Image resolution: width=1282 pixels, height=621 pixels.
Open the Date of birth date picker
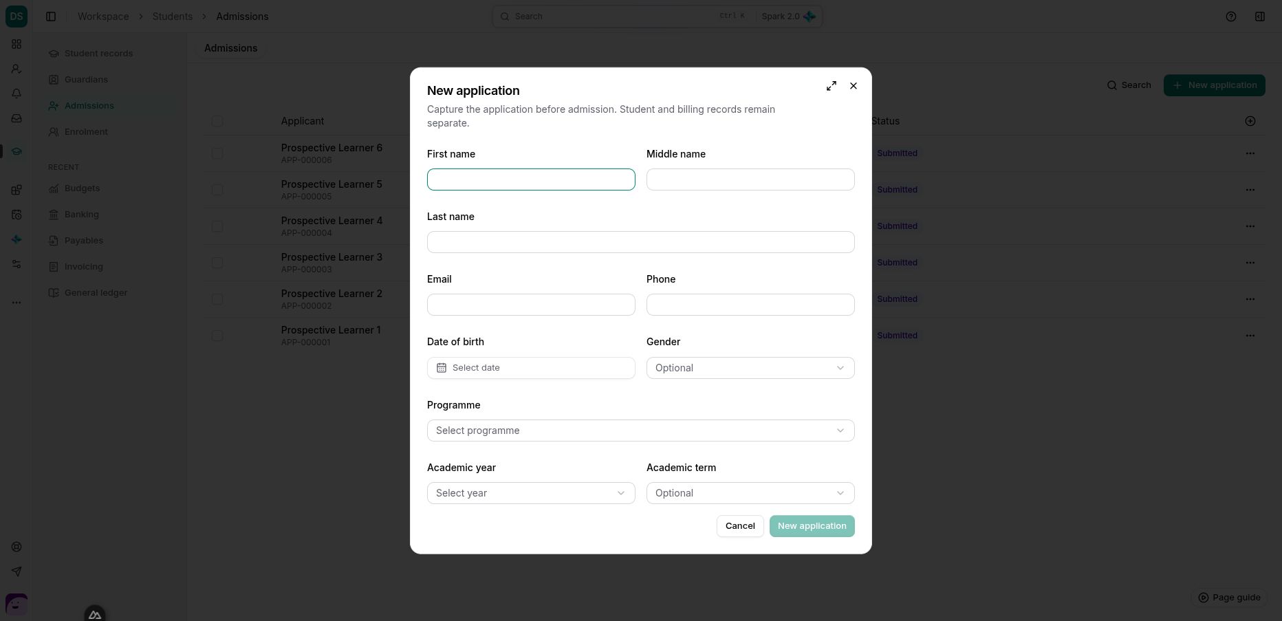point(531,368)
